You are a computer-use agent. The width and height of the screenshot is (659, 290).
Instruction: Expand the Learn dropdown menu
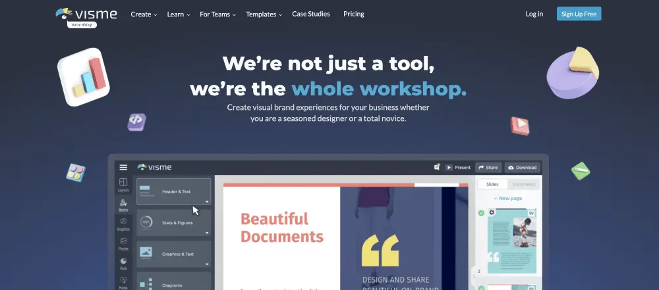(179, 14)
